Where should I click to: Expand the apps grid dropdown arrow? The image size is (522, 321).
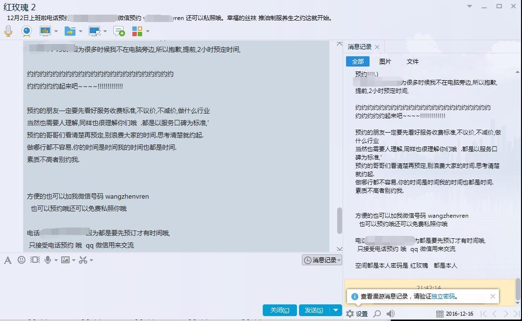pos(148,31)
